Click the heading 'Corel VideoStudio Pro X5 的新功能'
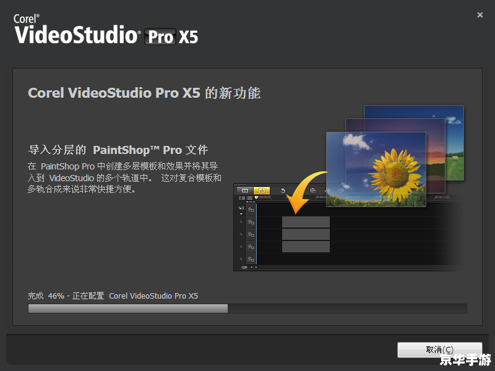The image size is (495, 371). 144,93
